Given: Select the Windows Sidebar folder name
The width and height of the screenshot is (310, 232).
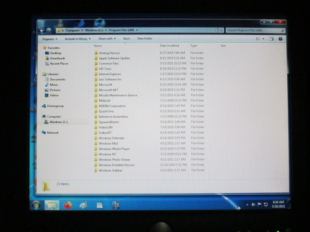Looking at the screenshot, I should coord(110,171).
